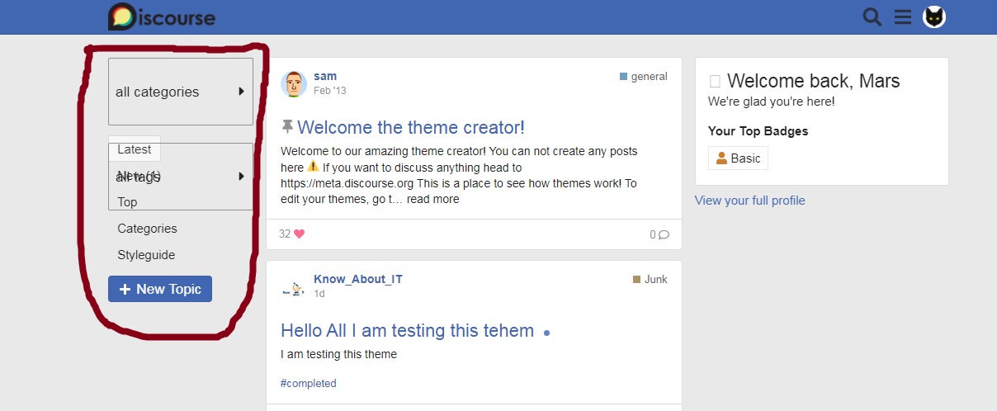The width and height of the screenshot is (997, 411).
Task: Like the welcome post via heart icon
Action: coord(299,234)
